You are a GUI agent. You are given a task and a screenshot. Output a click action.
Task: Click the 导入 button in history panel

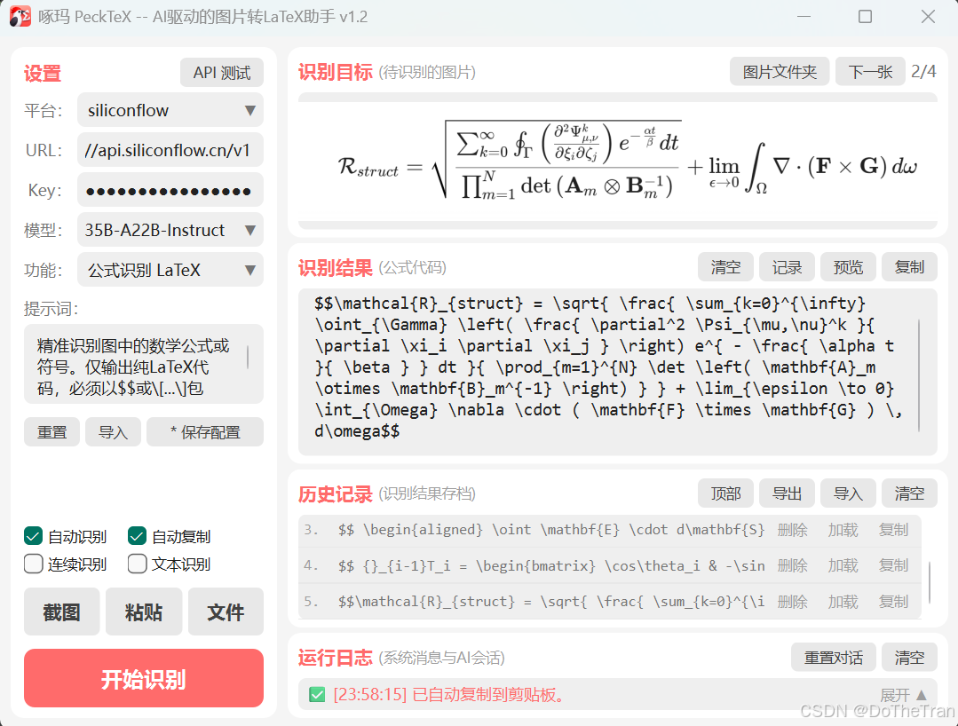click(x=848, y=493)
